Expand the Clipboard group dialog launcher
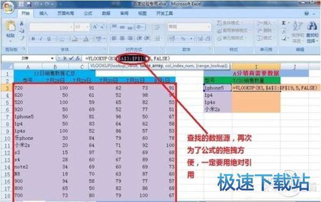 coord(24,49)
